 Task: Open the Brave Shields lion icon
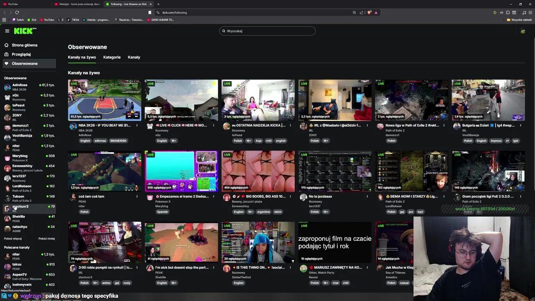369,13
